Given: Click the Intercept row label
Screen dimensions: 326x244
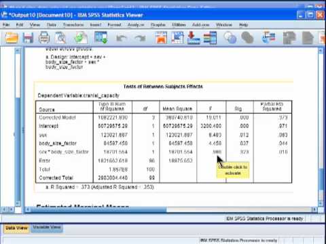Looking at the screenshot, I should pos(49,126).
